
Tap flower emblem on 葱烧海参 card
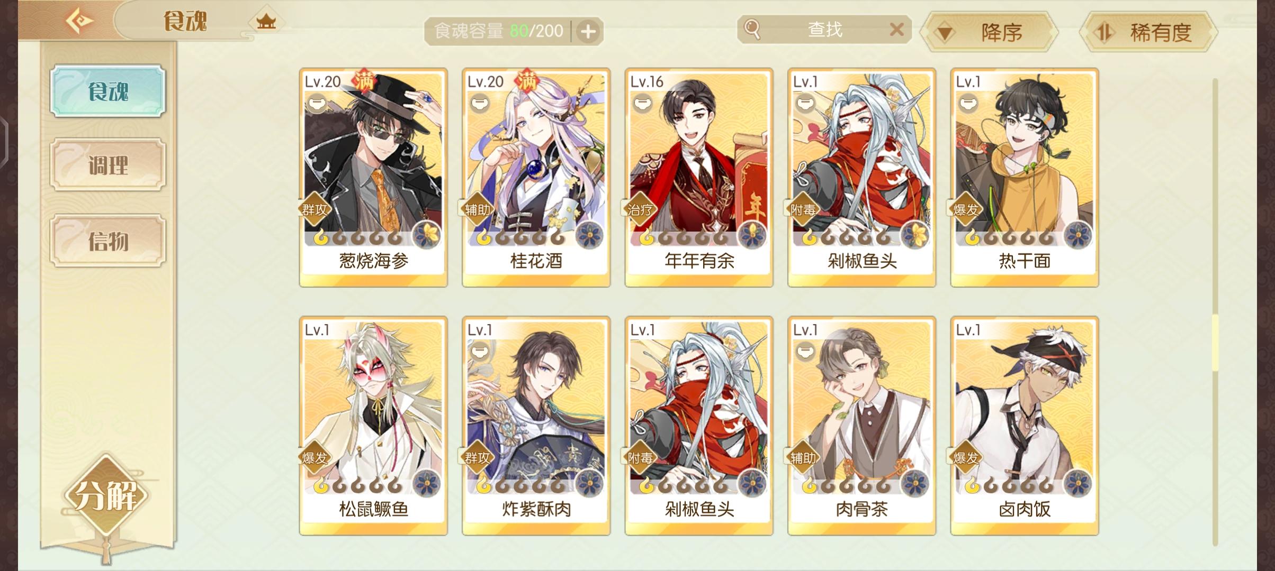(x=427, y=234)
